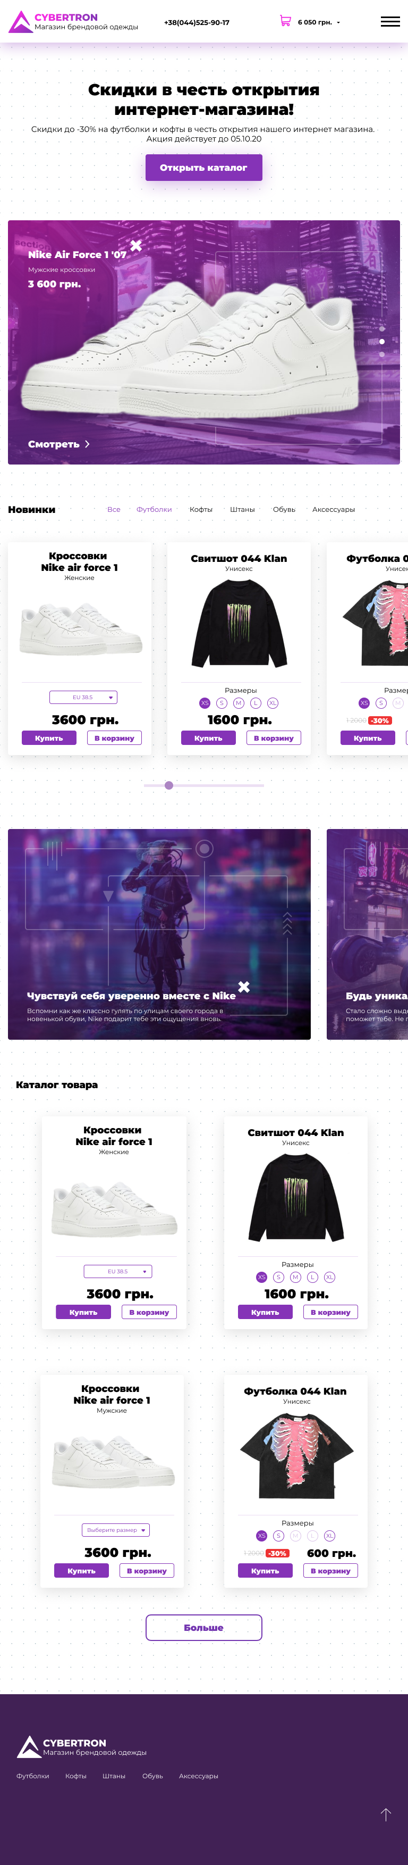Screen dimensions: 408x1865
Task: Open Мужские sneakers title Кроссовки Nike air force 1
Action: [112, 1395]
